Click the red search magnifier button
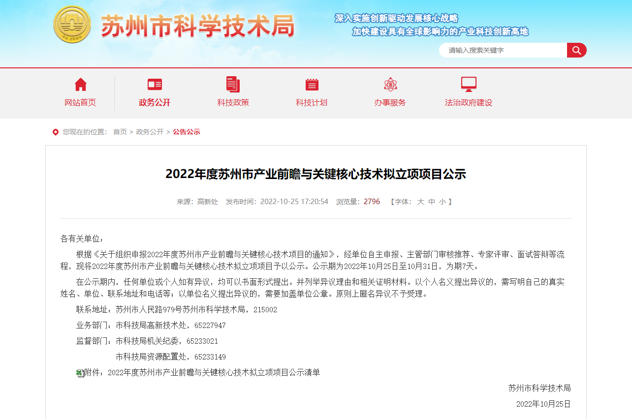Image resolution: width=632 pixels, height=419 pixels. tap(576, 50)
